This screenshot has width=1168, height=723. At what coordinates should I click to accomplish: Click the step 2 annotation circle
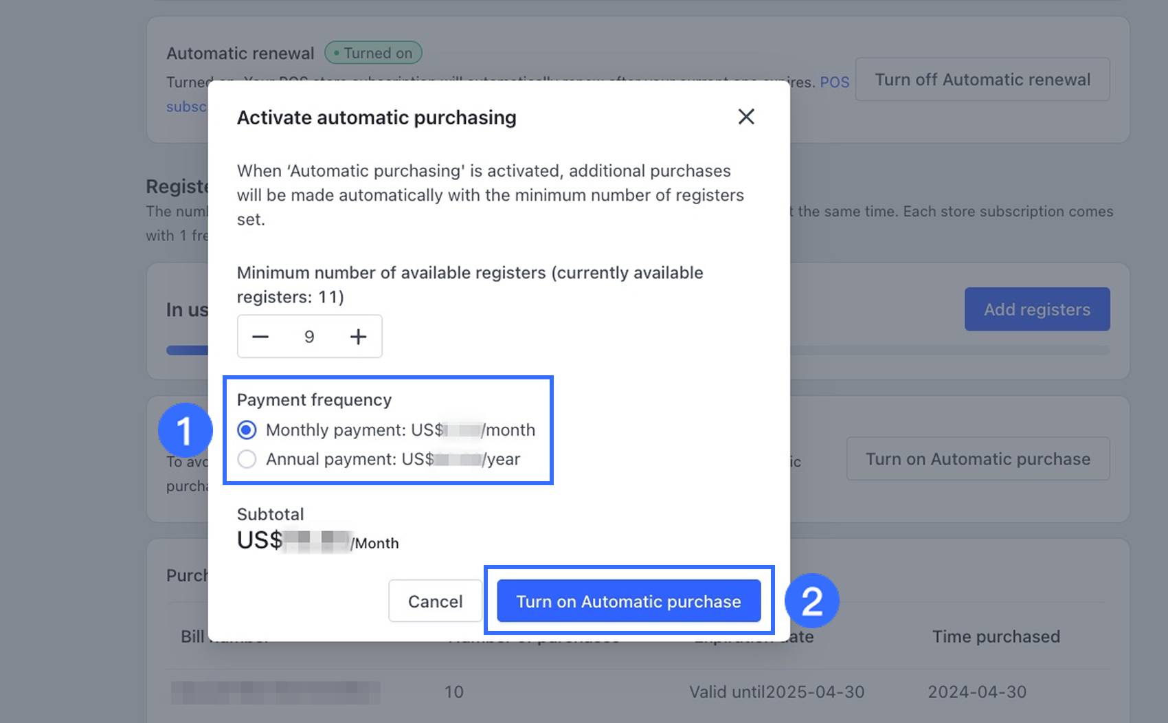tap(812, 601)
